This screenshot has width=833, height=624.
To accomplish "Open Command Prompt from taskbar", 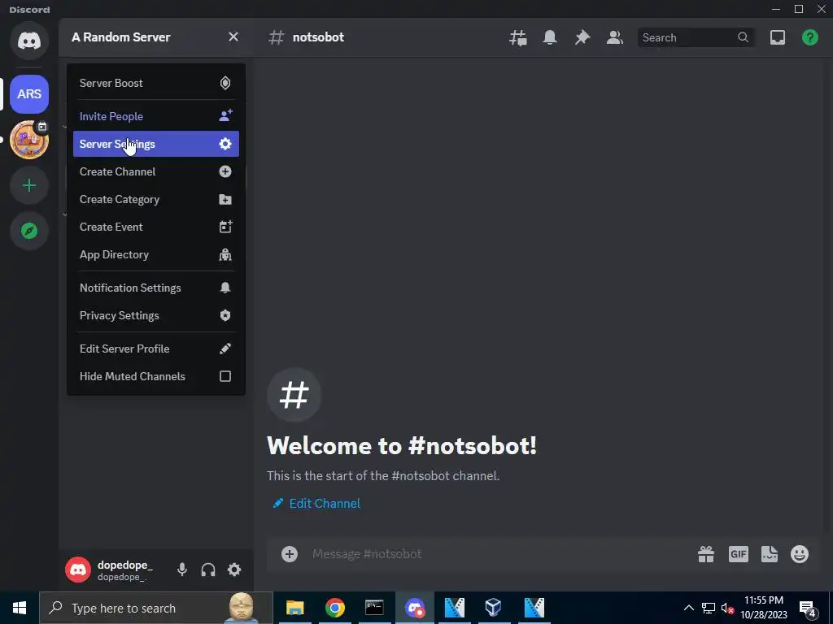I will [x=374, y=608].
